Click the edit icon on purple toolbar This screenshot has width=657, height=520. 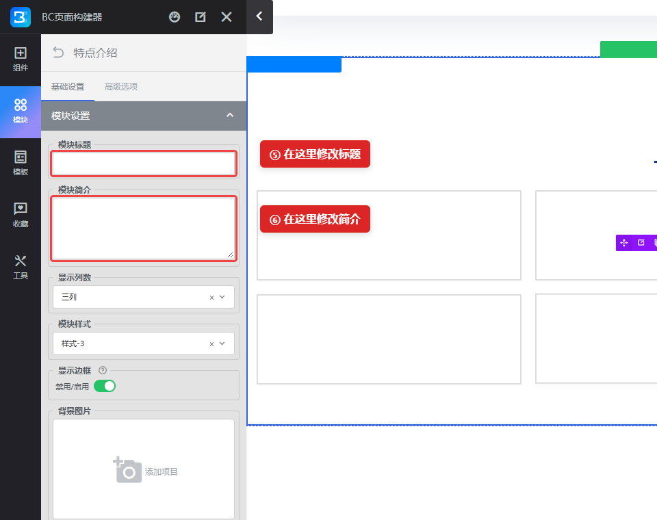pos(641,243)
